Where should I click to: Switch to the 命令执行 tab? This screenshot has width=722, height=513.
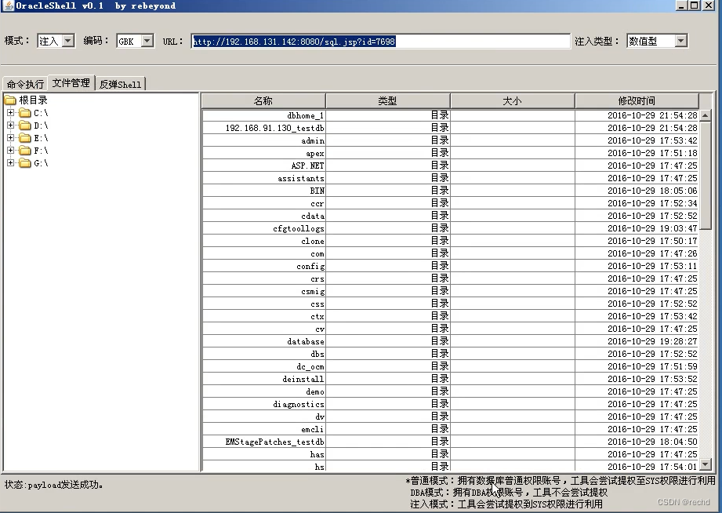pos(27,82)
